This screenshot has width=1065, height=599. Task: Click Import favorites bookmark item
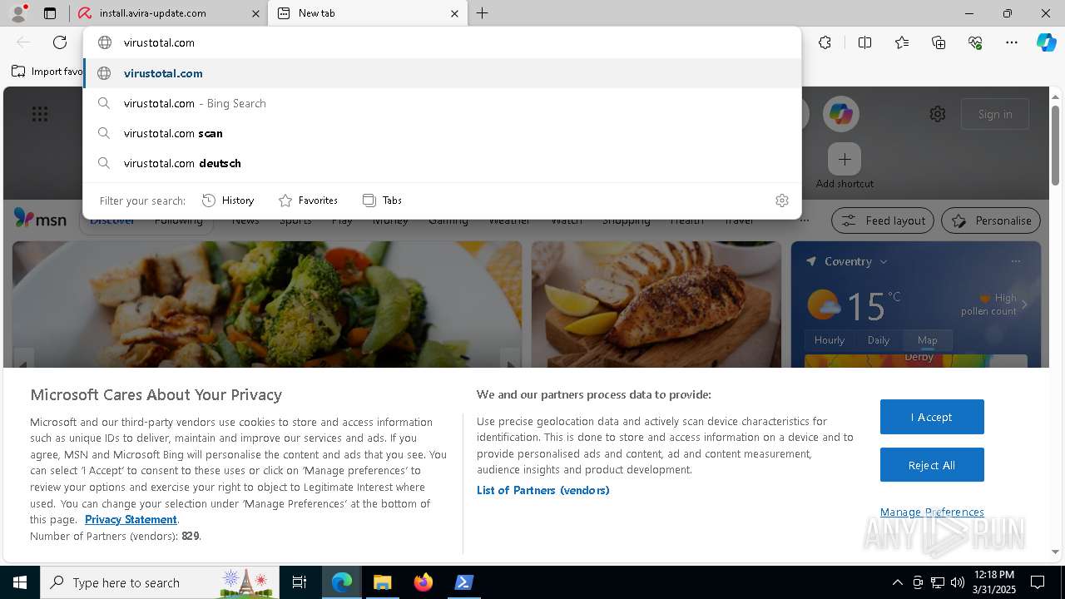pyautogui.click(x=47, y=72)
